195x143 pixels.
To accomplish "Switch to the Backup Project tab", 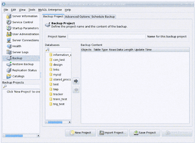I will tap(53, 17).
